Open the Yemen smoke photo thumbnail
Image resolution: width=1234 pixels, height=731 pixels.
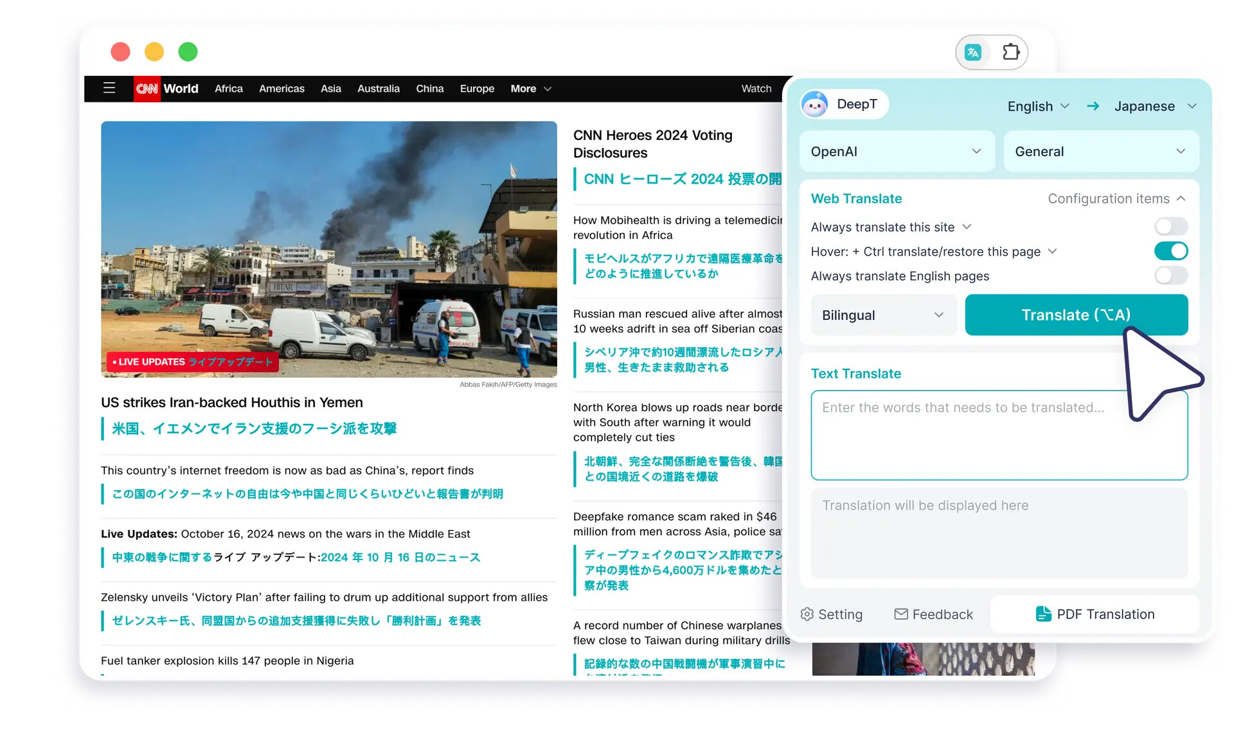[329, 249]
